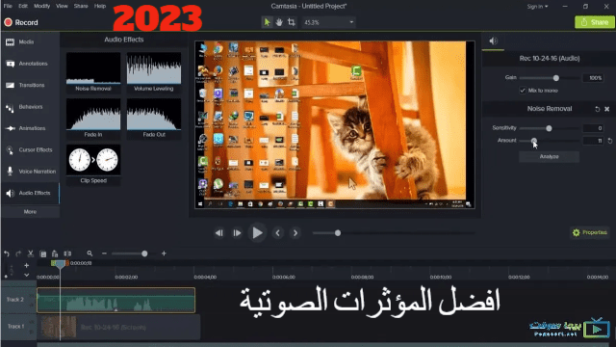This screenshot has width=616, height=347.
Task: Open the Edit menu
Action: point(23,6)
